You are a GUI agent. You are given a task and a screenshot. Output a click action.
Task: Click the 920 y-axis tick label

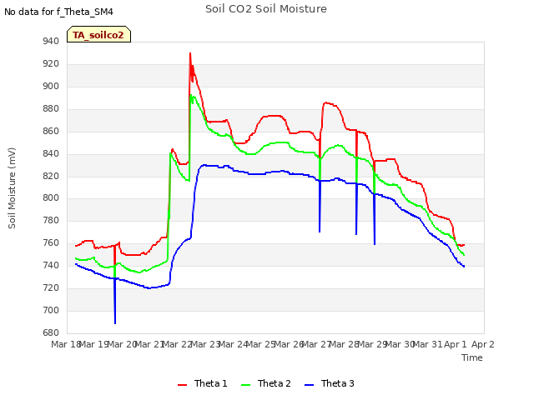pyautogui.click(x=51, y=64)
